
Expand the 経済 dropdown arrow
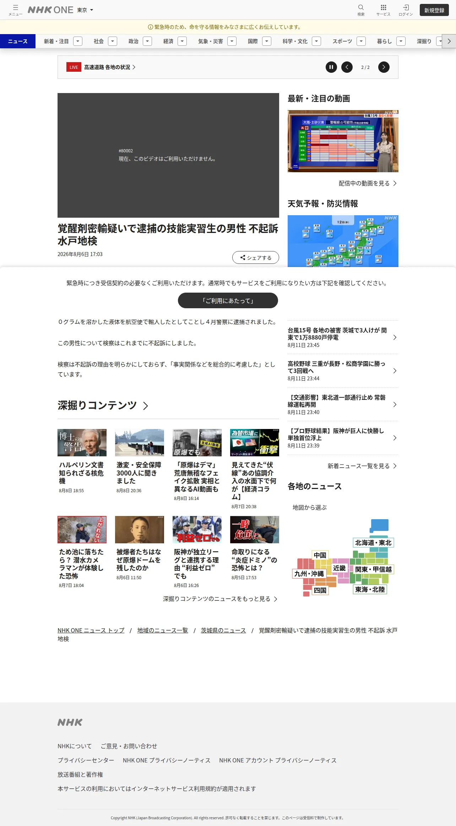[182, 41]
